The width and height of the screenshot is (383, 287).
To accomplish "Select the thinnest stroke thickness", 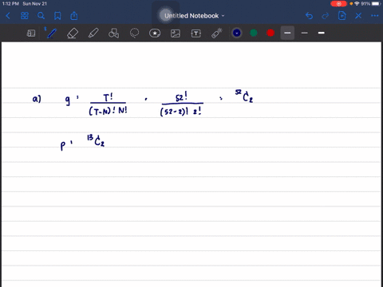I will 305,33.
